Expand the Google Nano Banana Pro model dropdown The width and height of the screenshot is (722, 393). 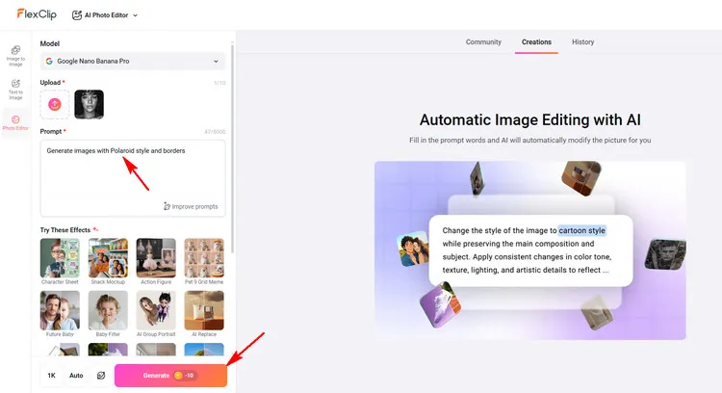(133, 62)
